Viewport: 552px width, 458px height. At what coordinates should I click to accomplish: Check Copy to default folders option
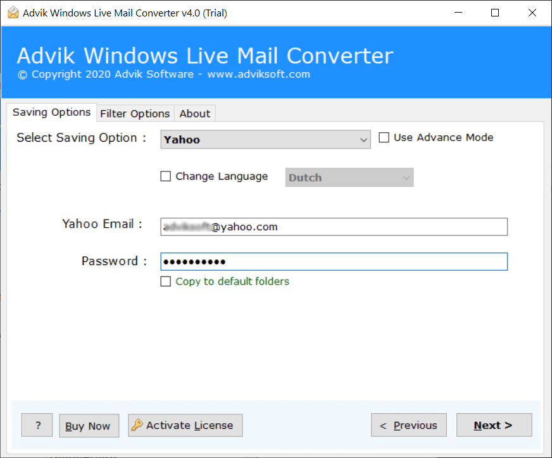pos(165,282)
